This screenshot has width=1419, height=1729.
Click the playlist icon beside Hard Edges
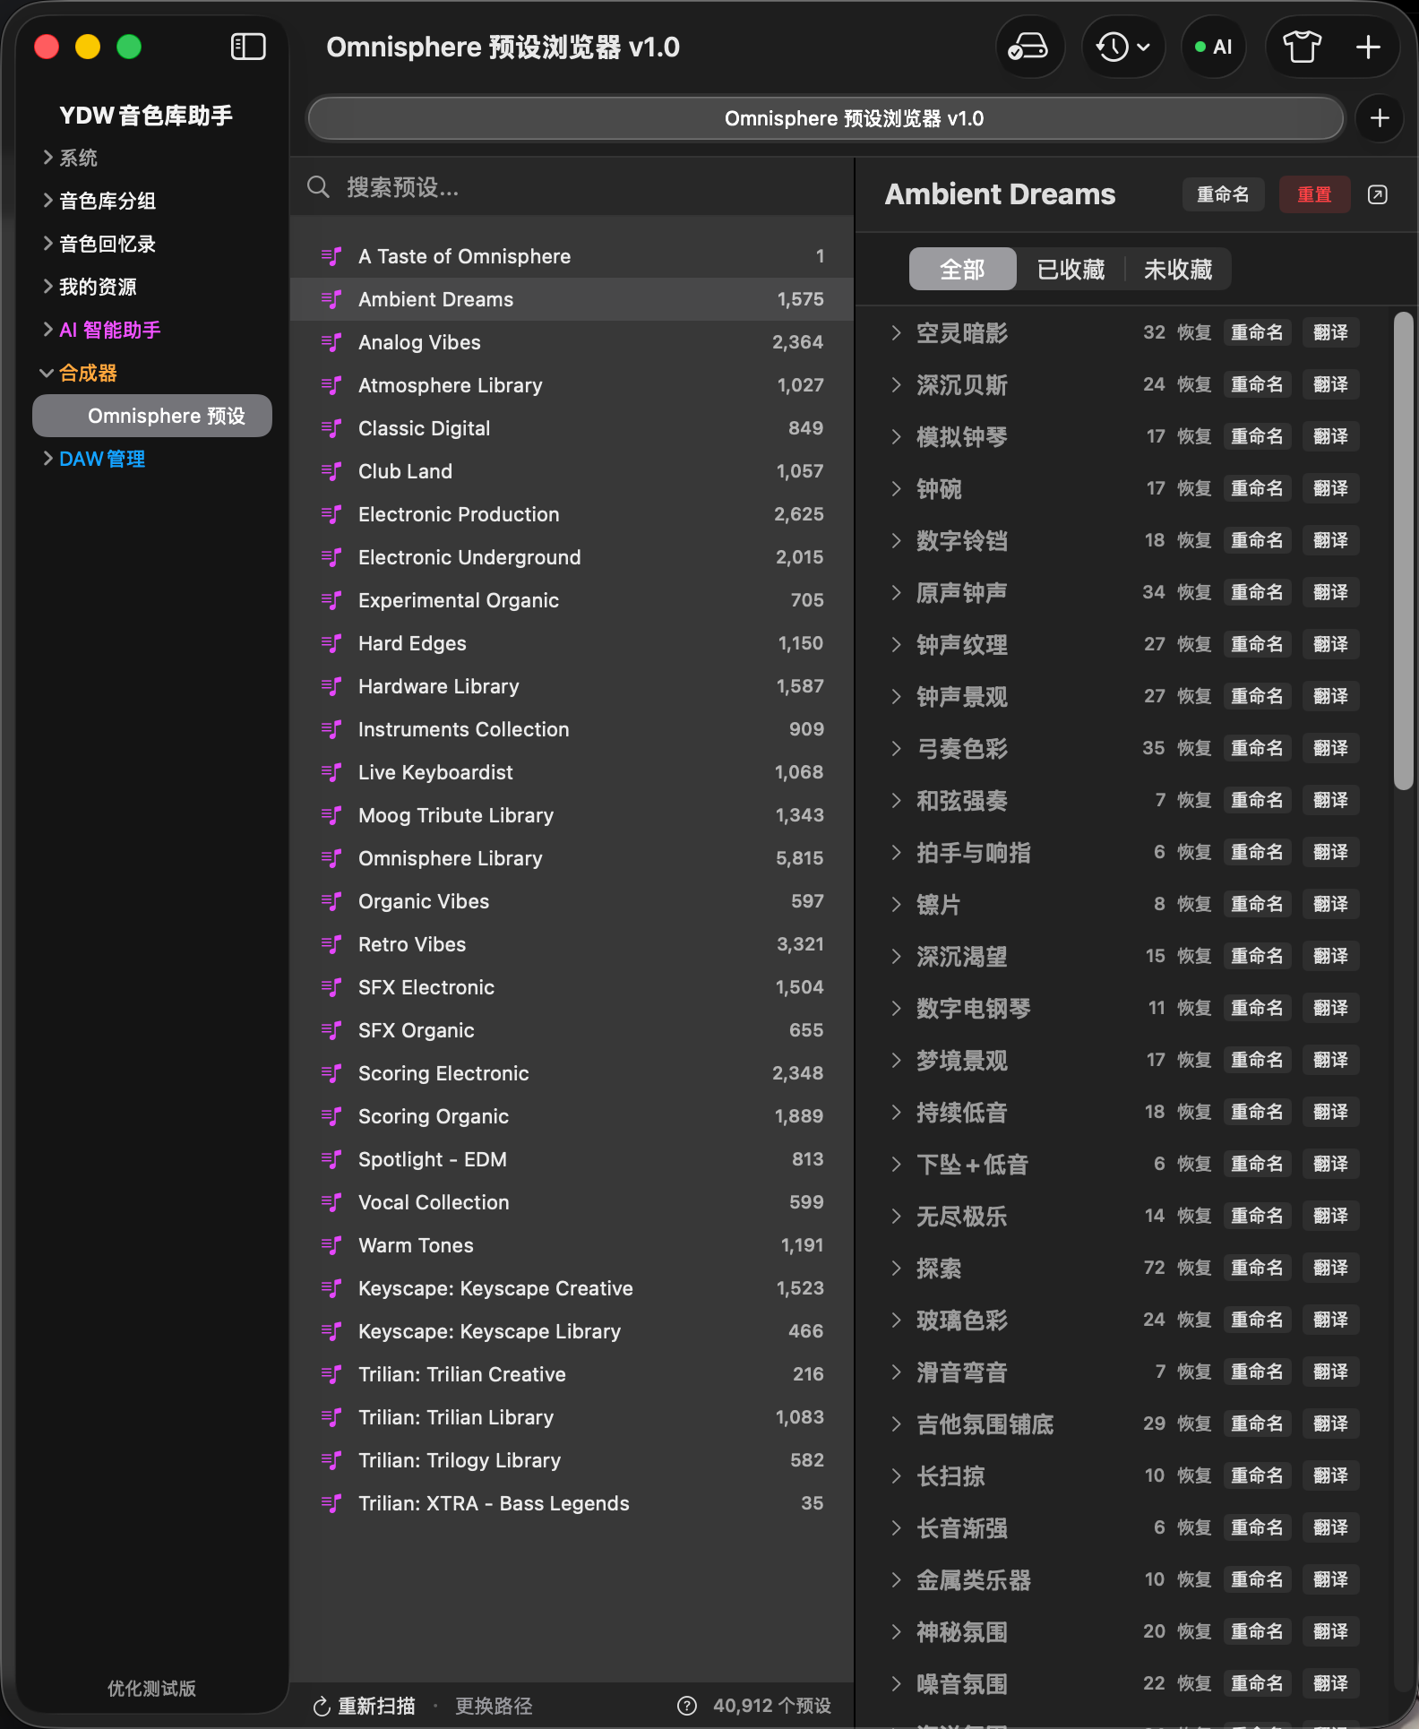click(x=331, y=643)
